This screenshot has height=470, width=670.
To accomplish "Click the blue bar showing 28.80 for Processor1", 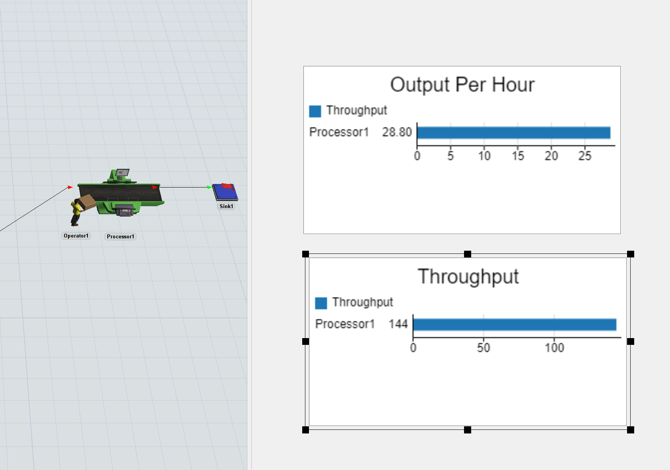I will [513, 133].
